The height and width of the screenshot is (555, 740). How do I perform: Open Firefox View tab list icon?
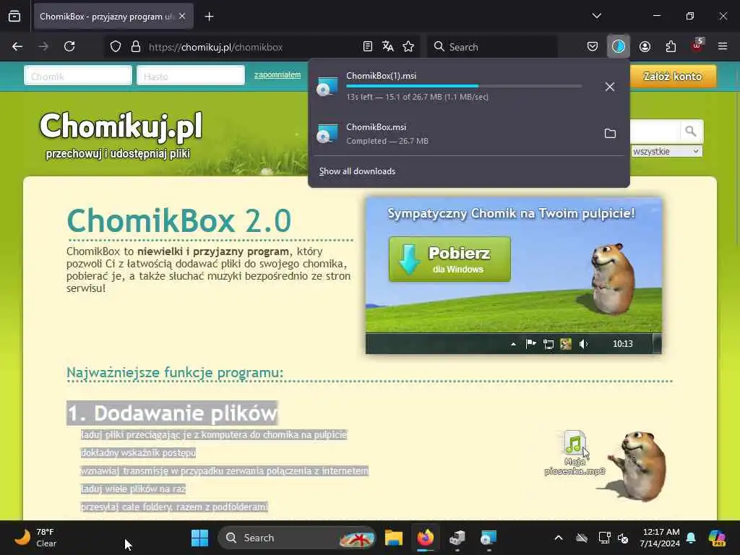pos(14,17)
